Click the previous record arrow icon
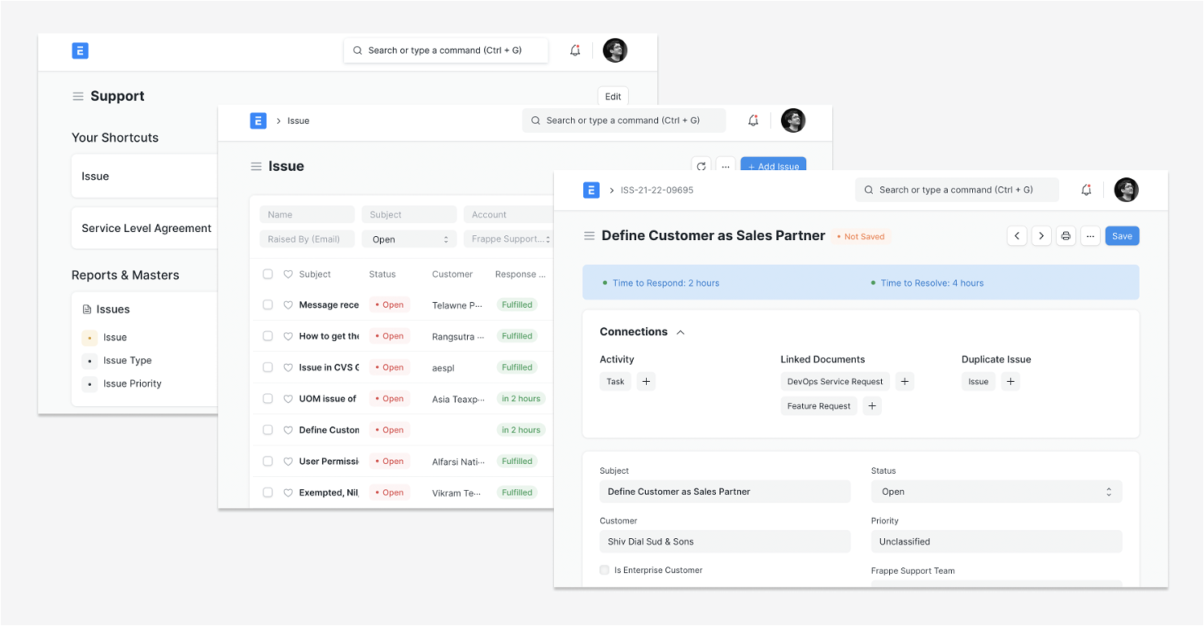Viewport: 1204px width, 626px height. pos(1017,235)
